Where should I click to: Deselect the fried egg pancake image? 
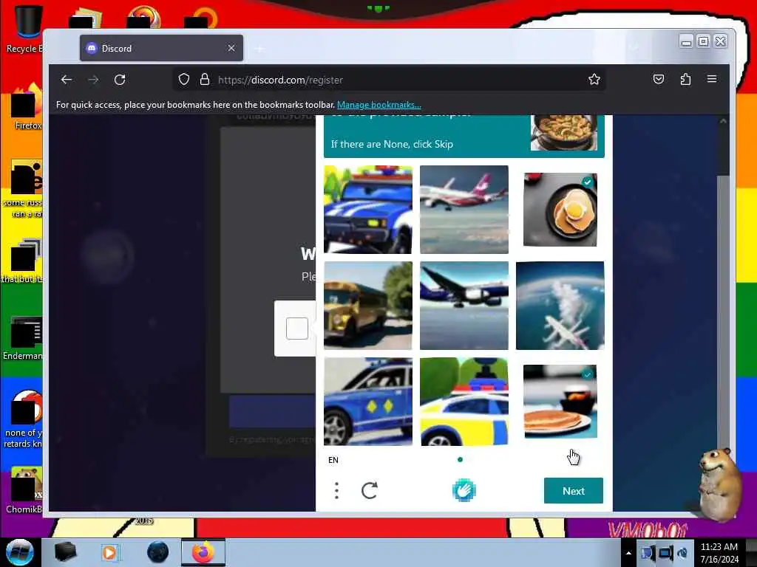(x=560, y=209)
